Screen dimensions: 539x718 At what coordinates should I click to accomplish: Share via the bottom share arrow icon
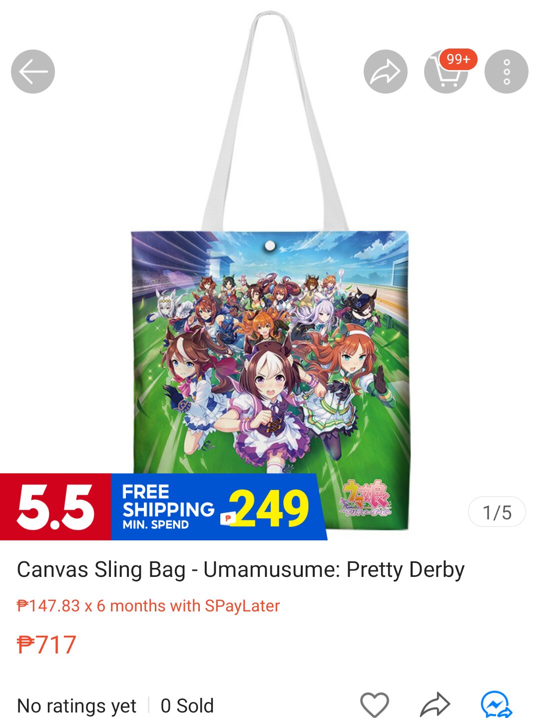pos(435,704)
